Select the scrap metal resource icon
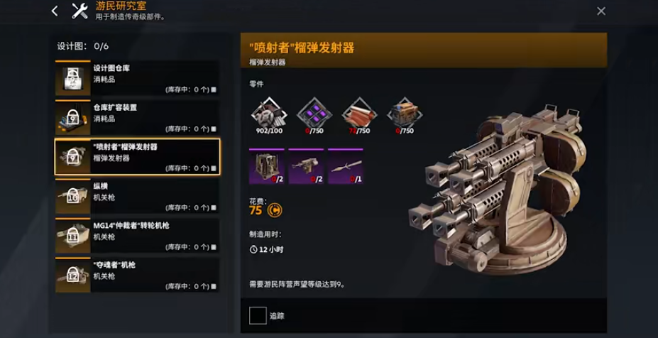This screenshot has height=338, width=658. pyautogui.click(x=269, y=112)
